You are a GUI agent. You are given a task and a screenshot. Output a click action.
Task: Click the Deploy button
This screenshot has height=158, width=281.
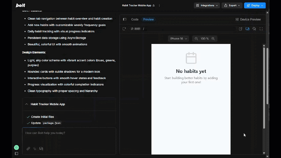[x=255, y=5]
